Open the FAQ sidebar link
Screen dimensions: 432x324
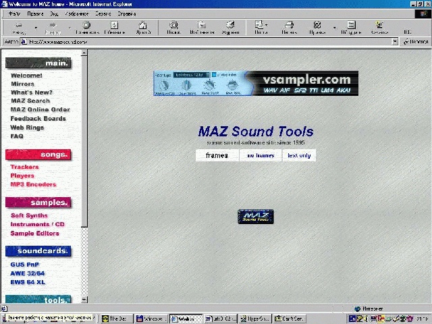pyautogui.click(x=17, y=136)
